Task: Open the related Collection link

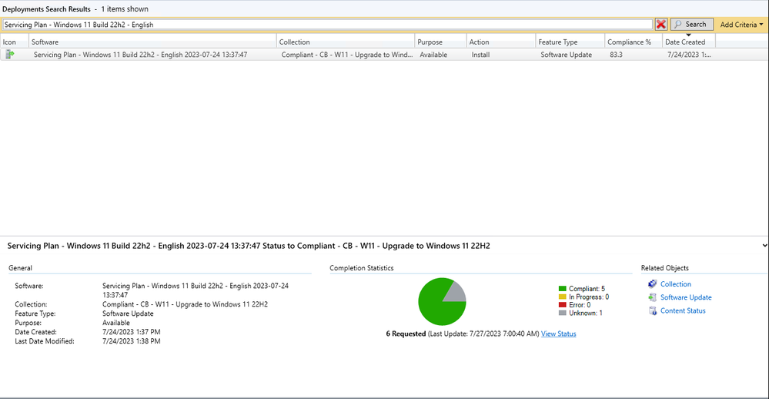Action: 675,284
